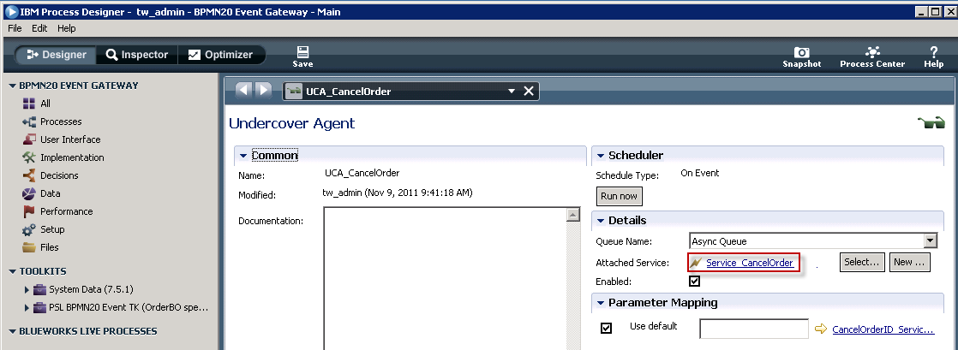Switch to Inspector view

[137, 55]
